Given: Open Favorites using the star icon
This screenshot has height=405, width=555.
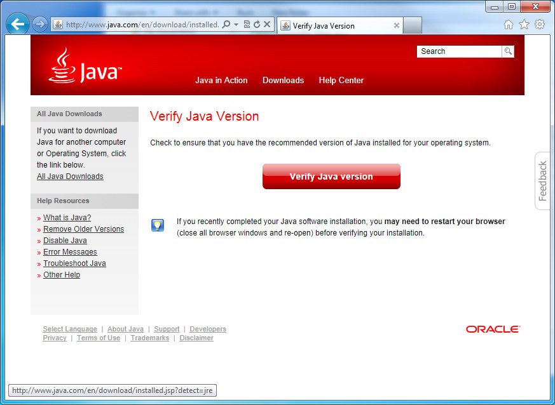Looking at the screenshot, I should coord(523,23).
